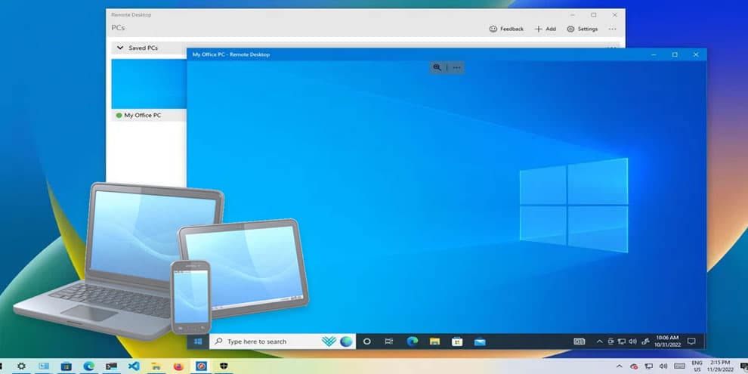
Task: Open Mail in the remote taskbar
Action: pos(480,342)
